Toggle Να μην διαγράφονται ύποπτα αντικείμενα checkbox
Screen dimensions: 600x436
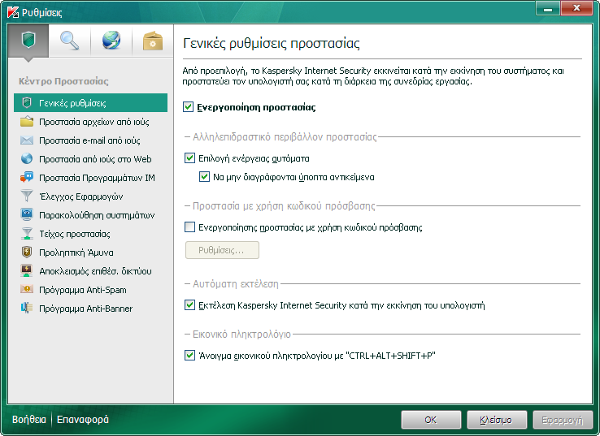(204, 176)
